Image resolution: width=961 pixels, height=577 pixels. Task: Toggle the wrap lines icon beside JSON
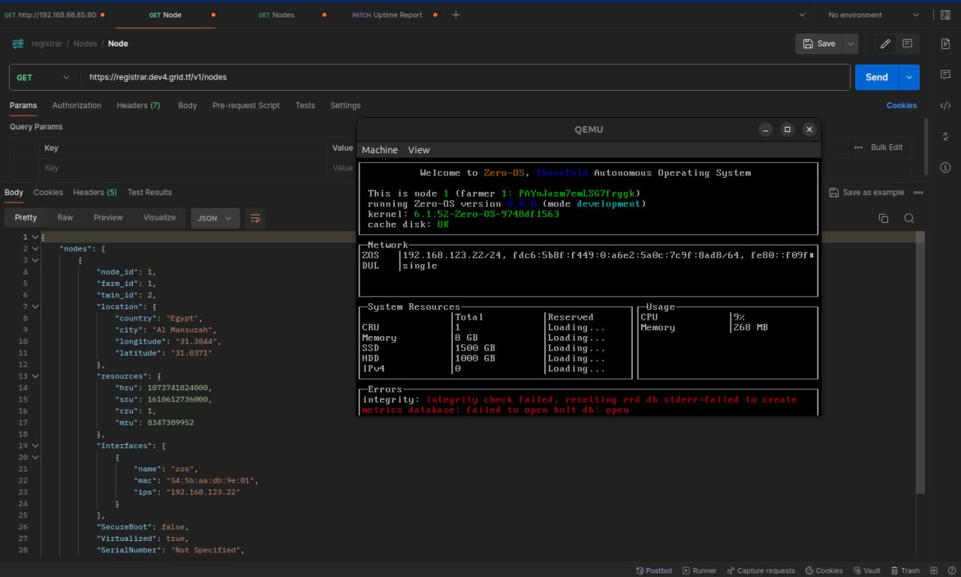point(255,218)
